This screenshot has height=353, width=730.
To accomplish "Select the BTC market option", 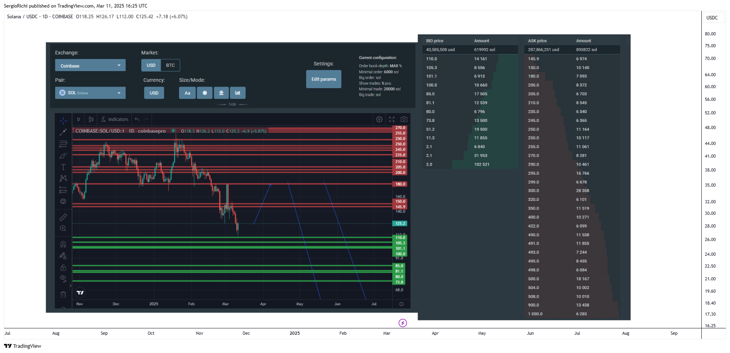I will [x=170, y=65].
